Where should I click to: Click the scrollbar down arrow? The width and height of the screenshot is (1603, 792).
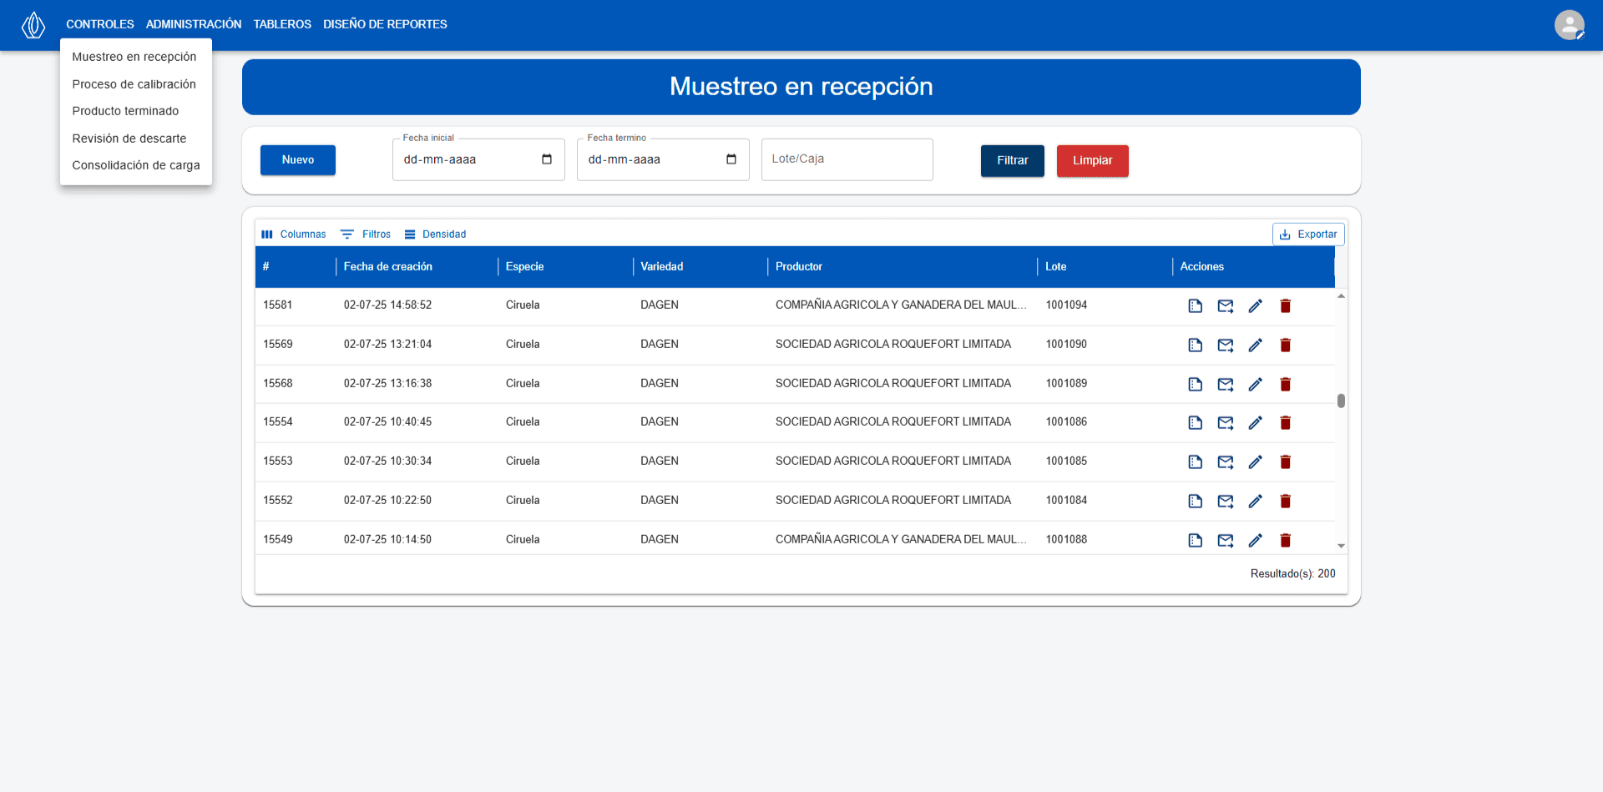coord(1341,546)
